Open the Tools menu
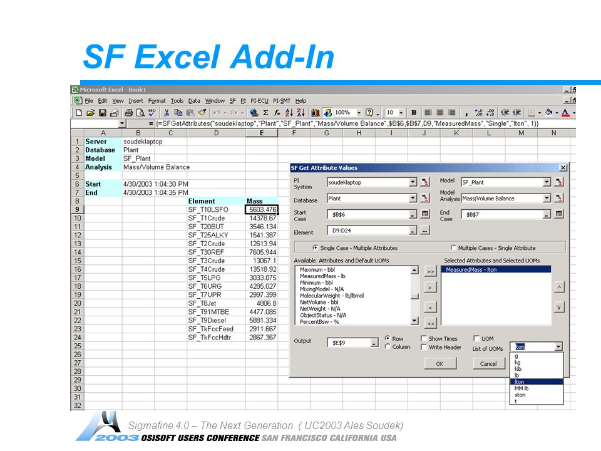Image resolution: width=601 pixels, height=451 pixels. point(177,101)
